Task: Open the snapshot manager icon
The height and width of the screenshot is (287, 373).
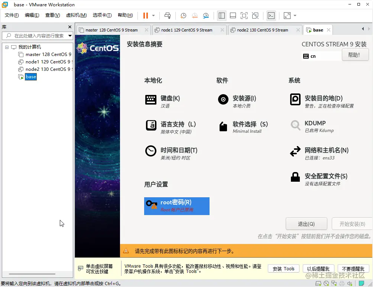Action: click(206, 16)
